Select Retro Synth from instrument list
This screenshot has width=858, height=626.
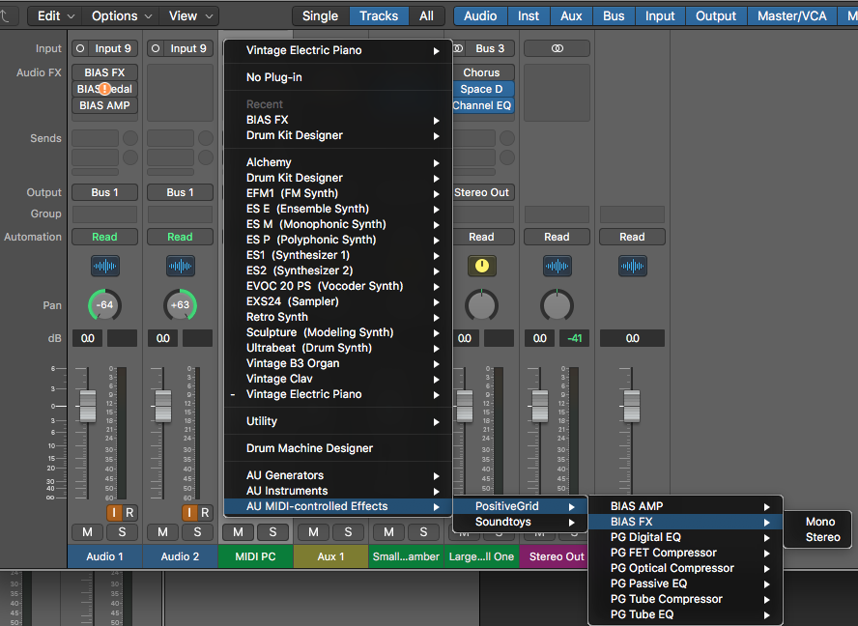337,317
